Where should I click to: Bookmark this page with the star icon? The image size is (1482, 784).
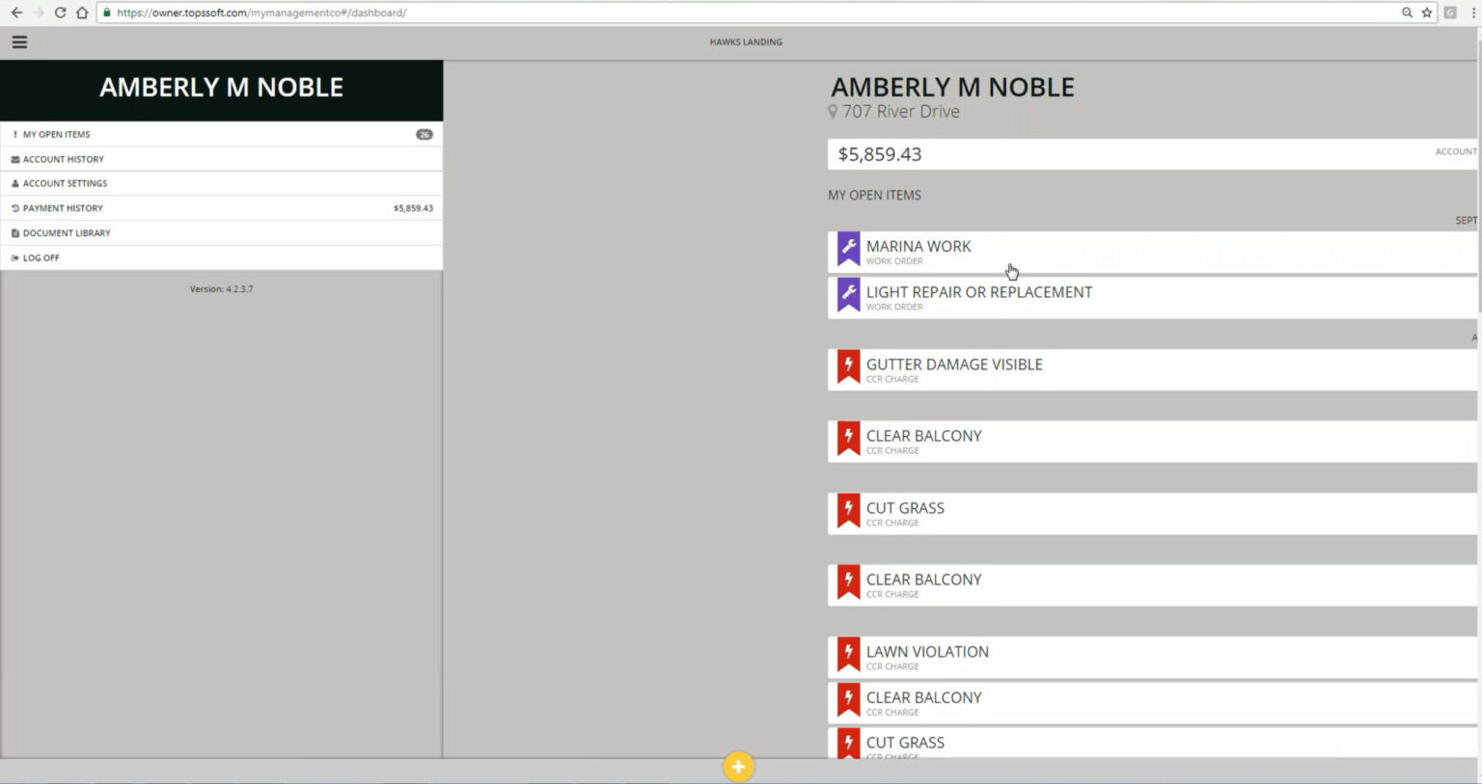click(x=1427, y=13)
